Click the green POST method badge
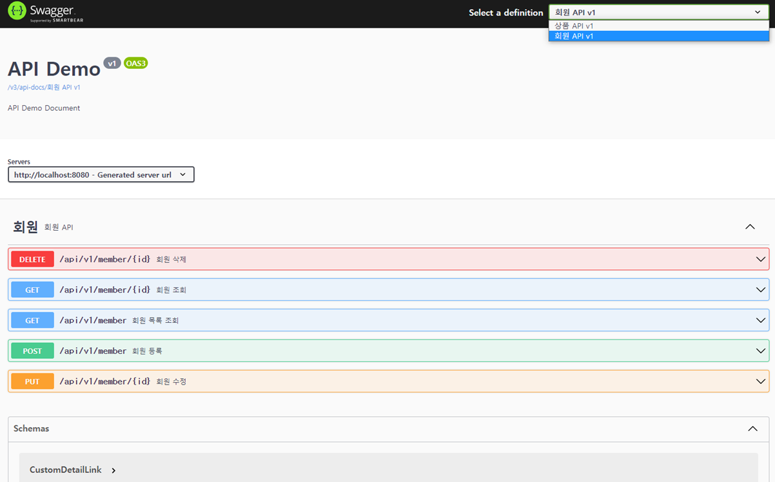The height and width of the screenshot is (482, 775). point(32,351)
